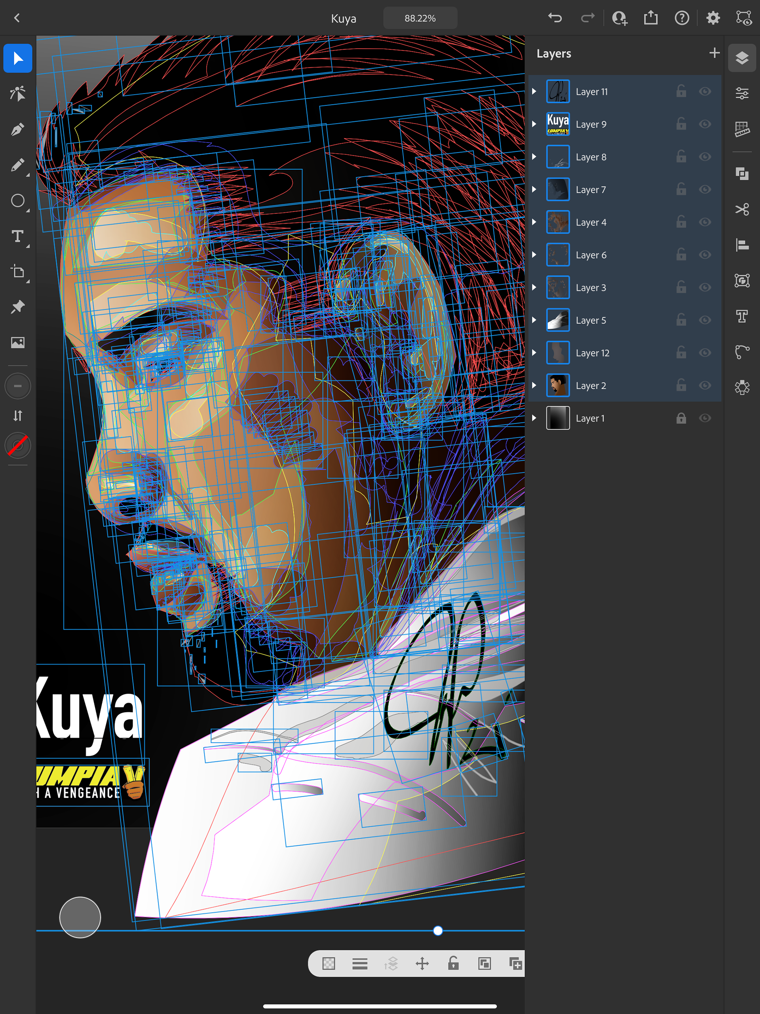
Task: Swap fill and stroke colors
Action: pyautogui.click(x=18, y=416)
